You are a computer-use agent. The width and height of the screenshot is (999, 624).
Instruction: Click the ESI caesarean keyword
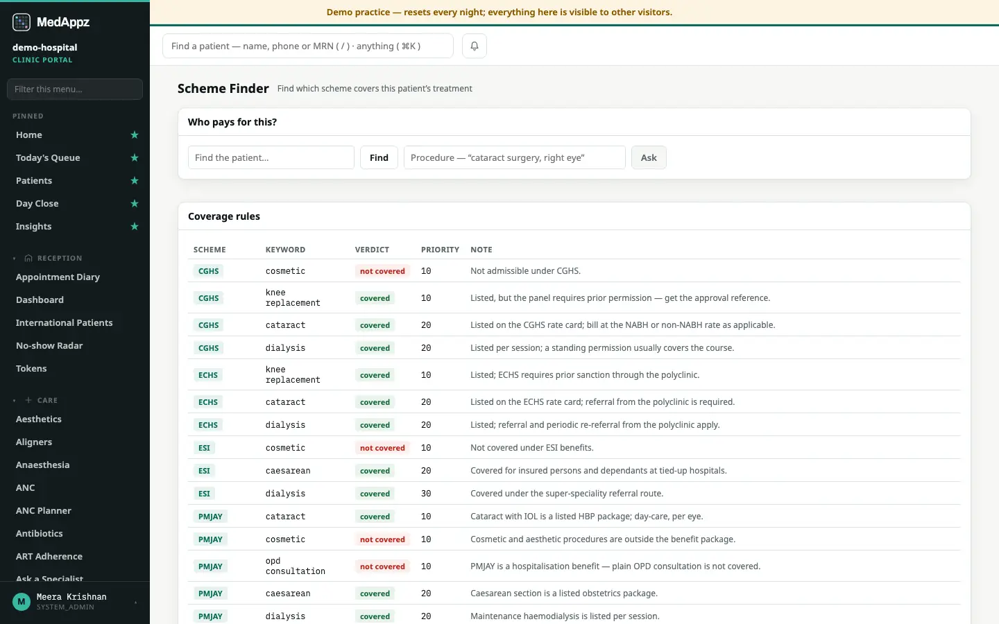coord(288,471)
